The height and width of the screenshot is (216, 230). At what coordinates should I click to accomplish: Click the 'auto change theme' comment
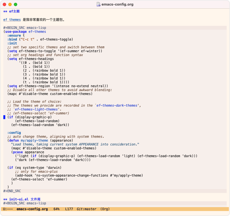click(55, 137)
